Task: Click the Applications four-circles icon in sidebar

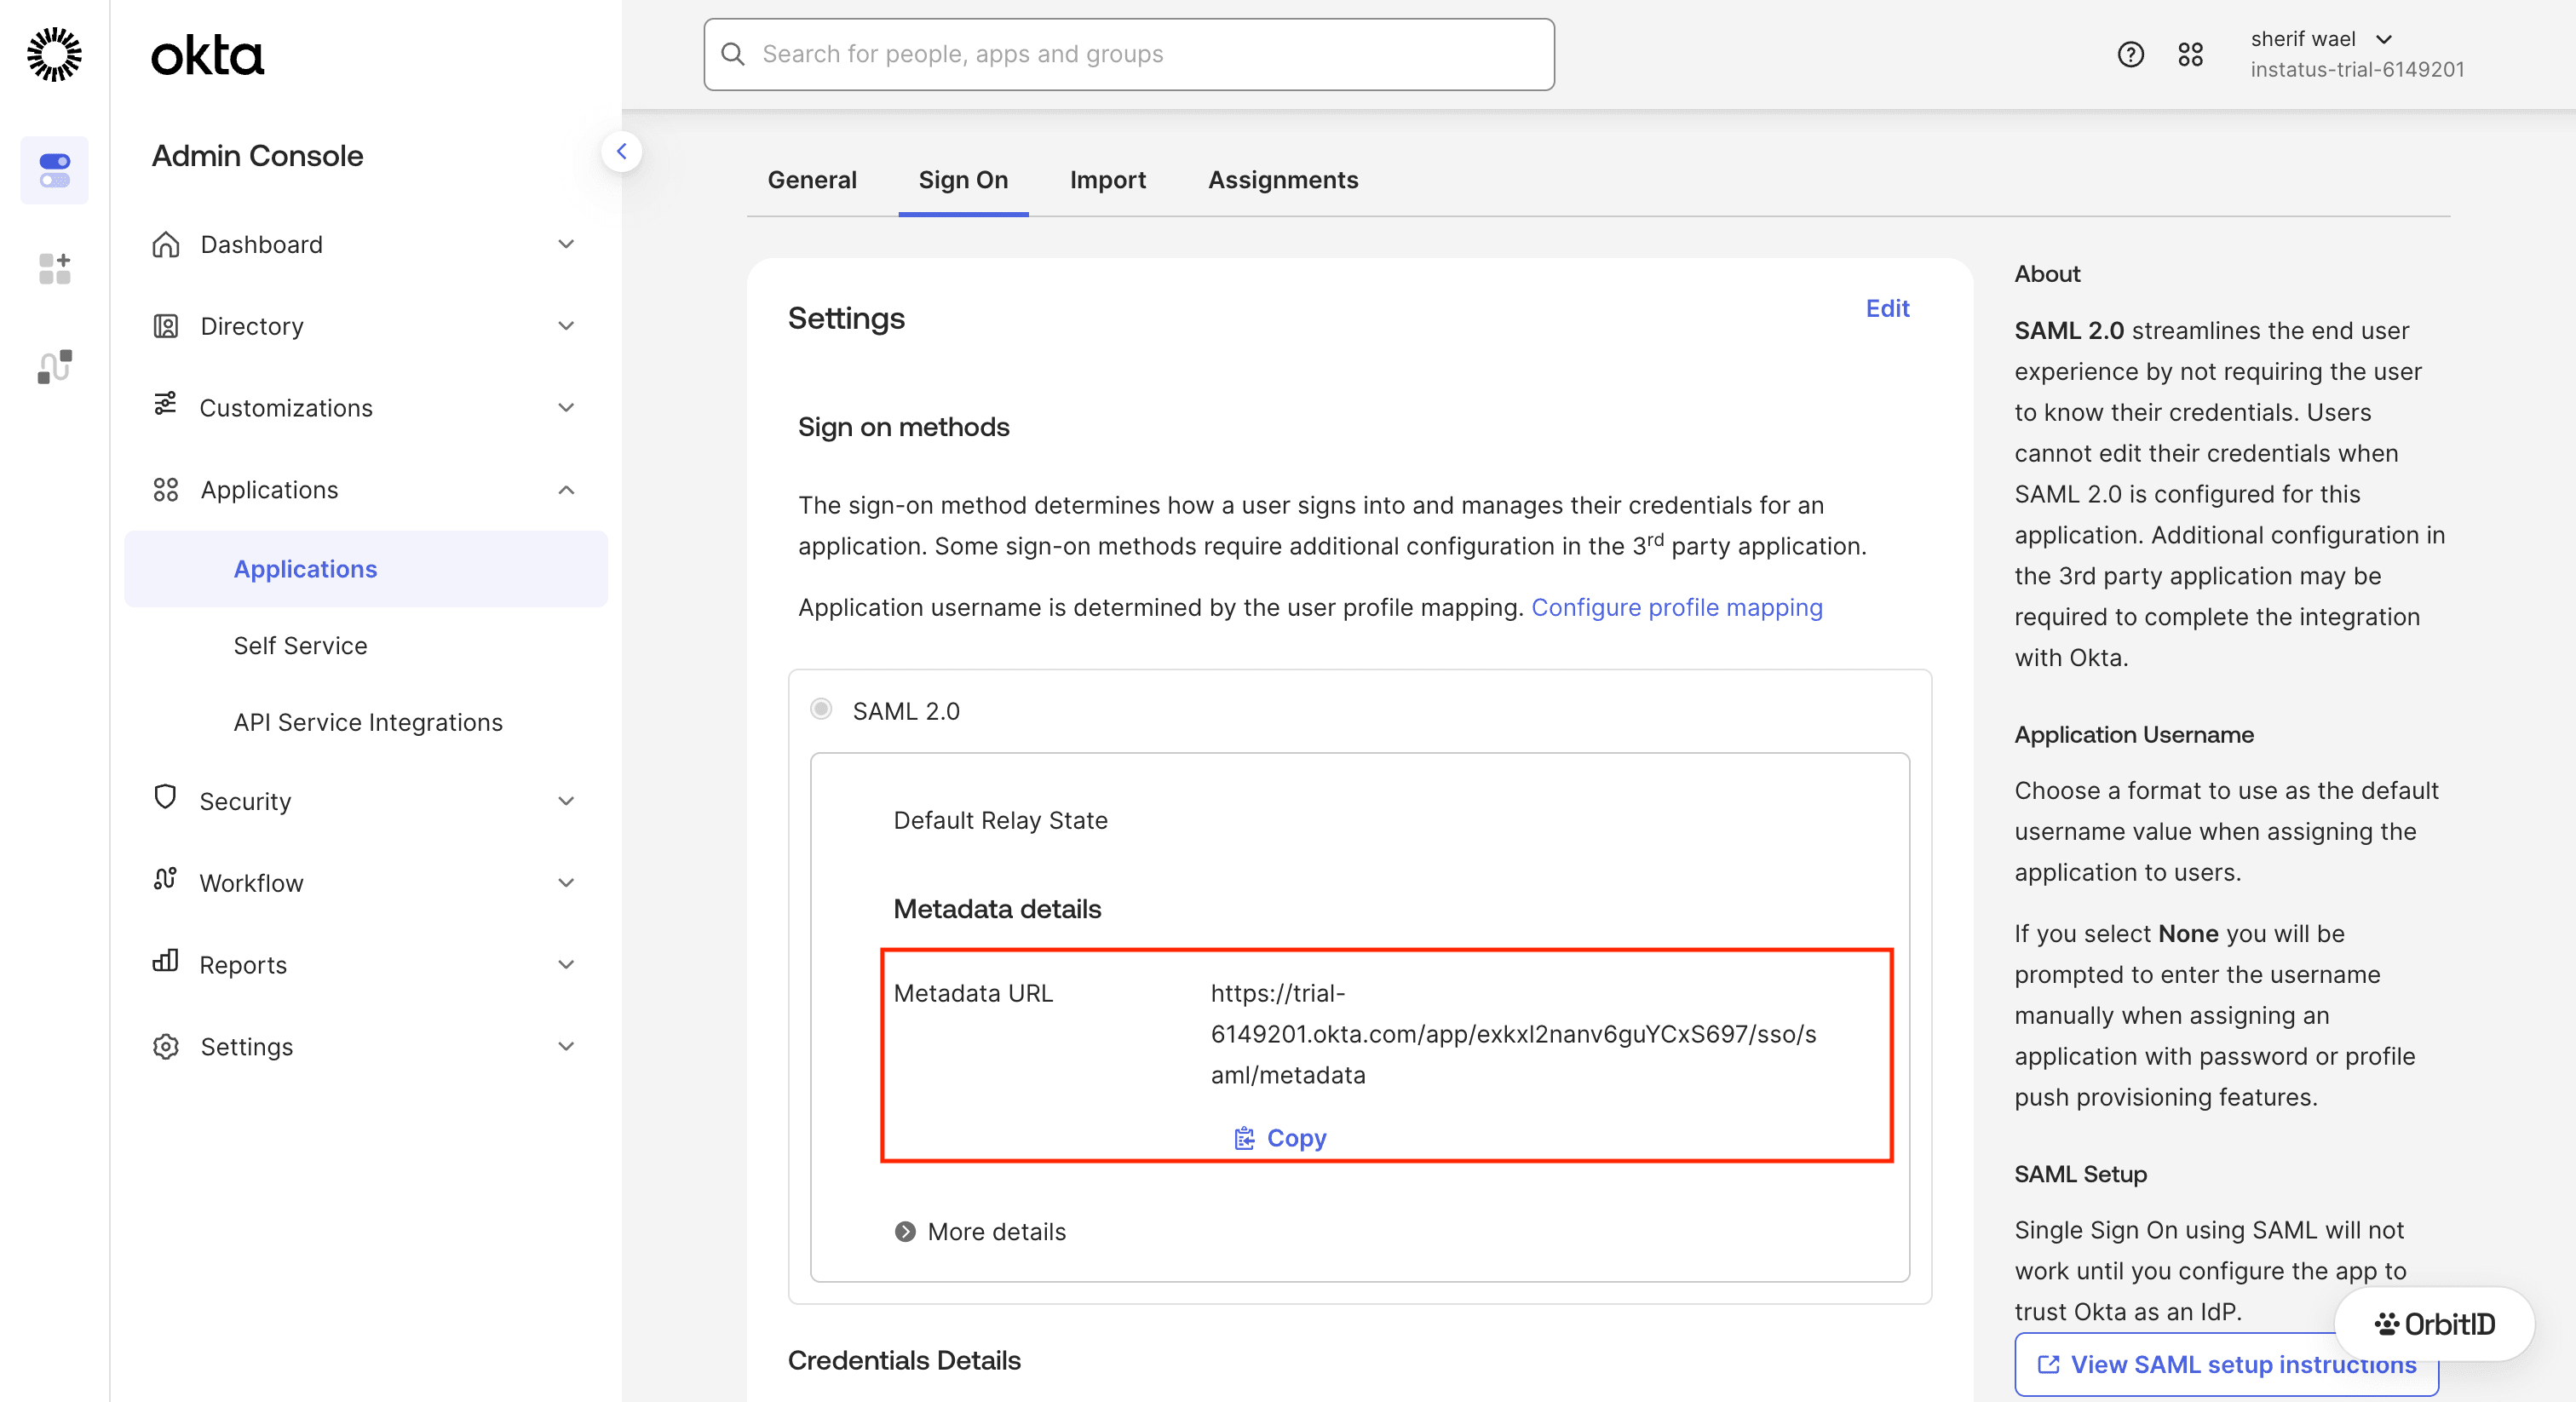Action: click(165, 490)
